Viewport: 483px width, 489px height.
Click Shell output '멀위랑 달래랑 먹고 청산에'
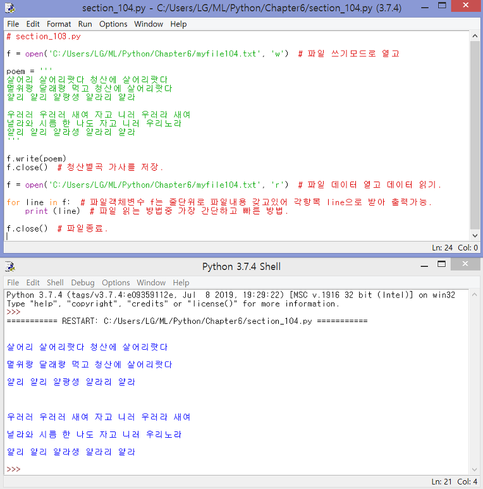click(89, 364)
